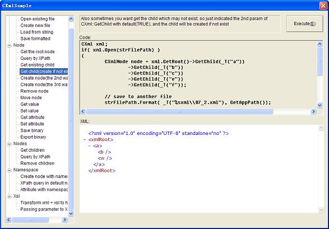Close the CXmlSample window

pyautogui.click(x=323, y=6)
